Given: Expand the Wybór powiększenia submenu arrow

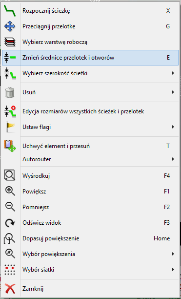Looking at the screenshot, I should tap(173, 254).
